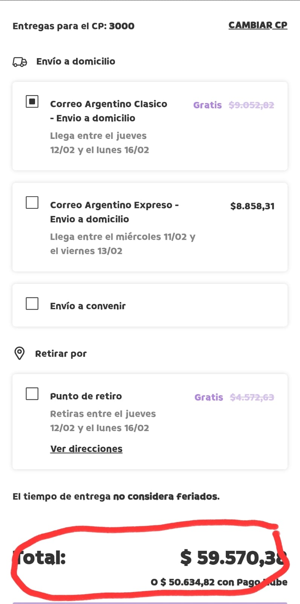Screen dimensions: 300x604
Task: Select Correo Argentino Expreso checkbox
Action: 32,202
